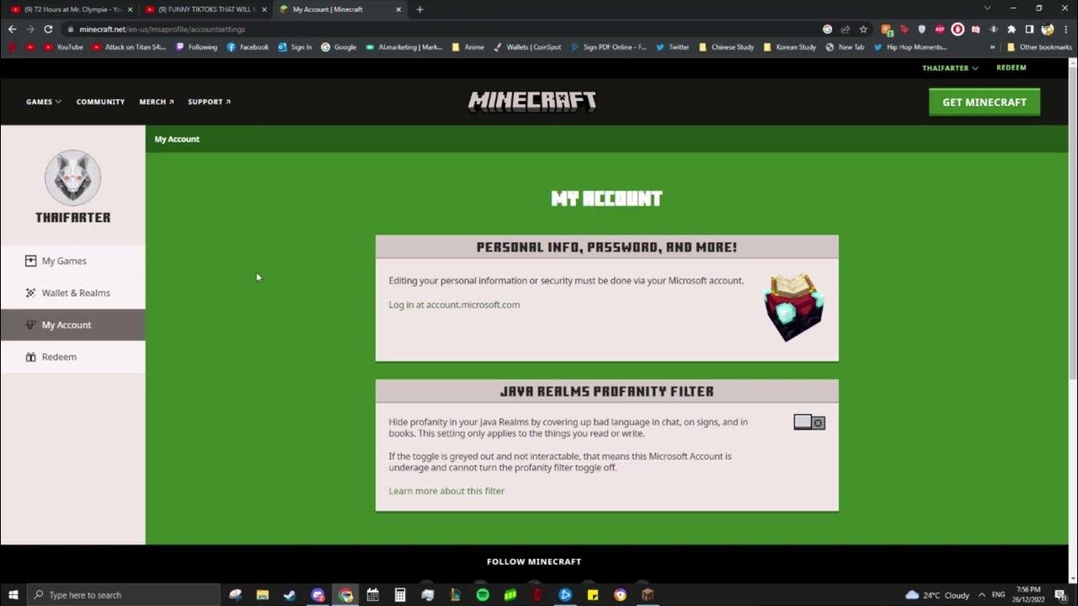The height and width of the screenshot is (606, 1078).
Task: Open Spotify from the taskbar
Action: pos(483,595)
